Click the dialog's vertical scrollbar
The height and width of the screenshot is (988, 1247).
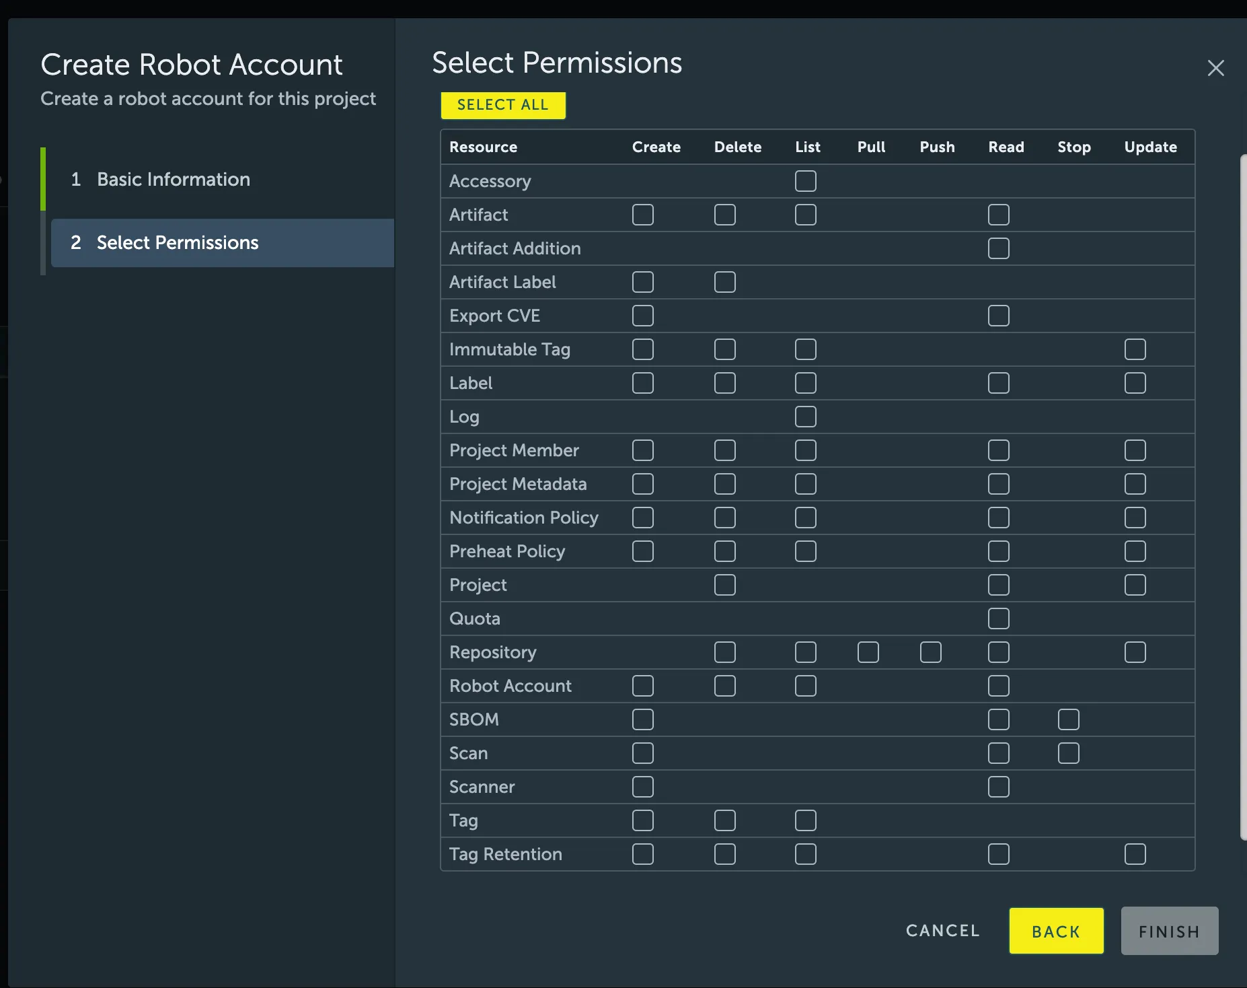(x=1243, y=498)
